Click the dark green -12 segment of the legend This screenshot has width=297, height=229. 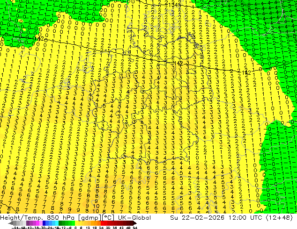60,223
